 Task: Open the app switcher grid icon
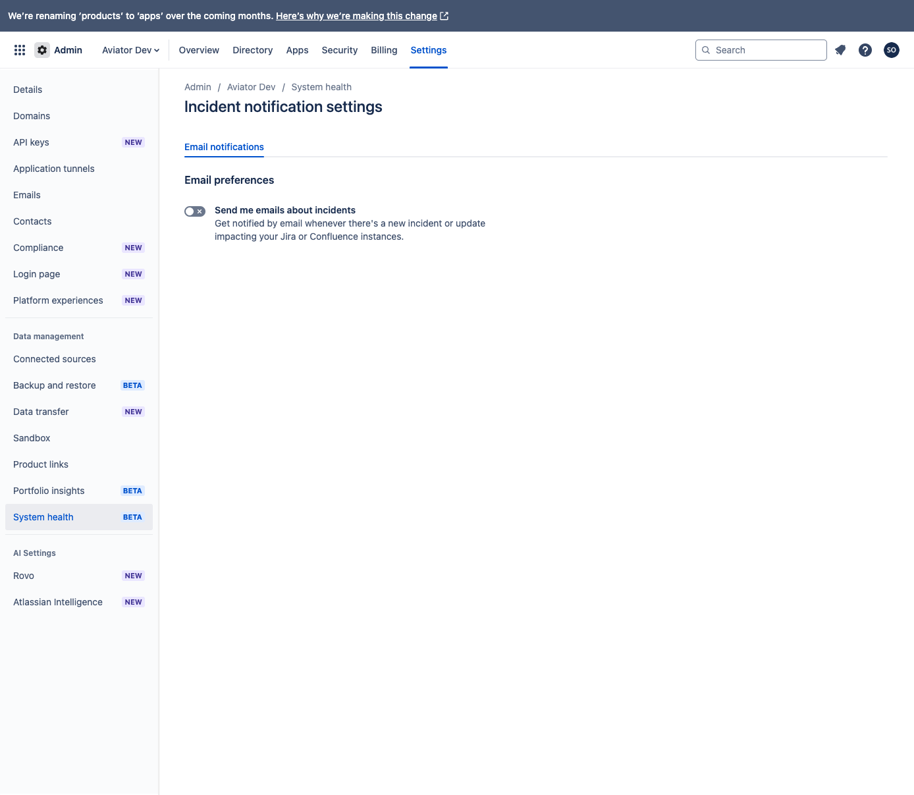[20, 50]
